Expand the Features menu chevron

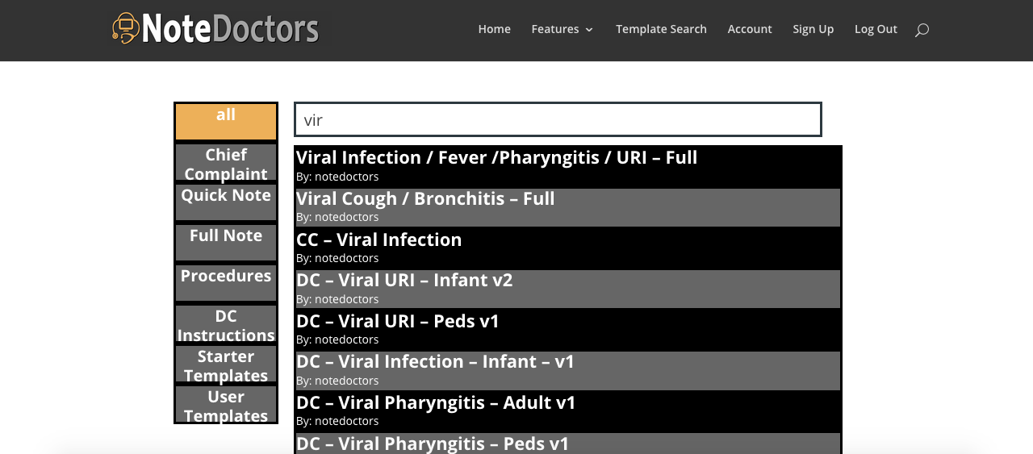[589, 30]
